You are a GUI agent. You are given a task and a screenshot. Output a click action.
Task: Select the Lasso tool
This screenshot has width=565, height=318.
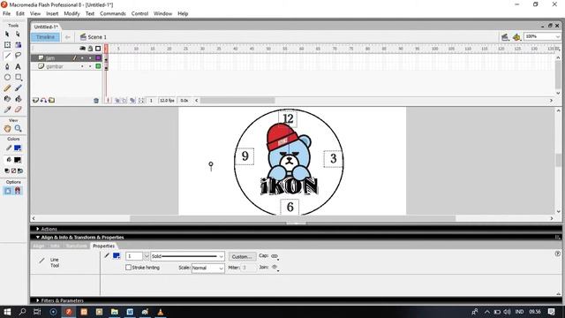18,56
